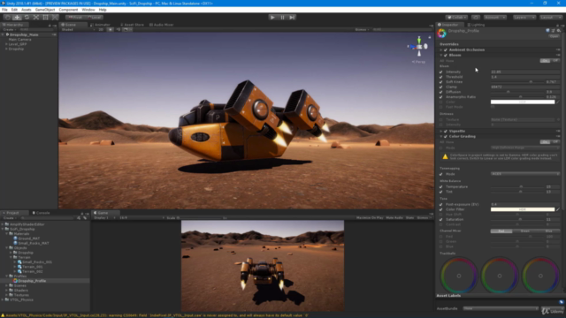This screenshot has height=318, width=566.
Task: Click the Open button in Inspector
Action: pos(554,36)
